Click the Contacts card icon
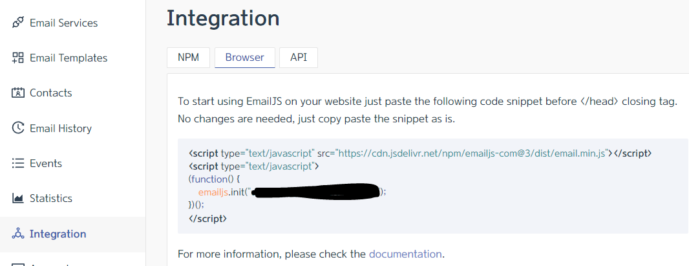Image resolution: width=689 pixels, height=266 pixels. point(18,93)
